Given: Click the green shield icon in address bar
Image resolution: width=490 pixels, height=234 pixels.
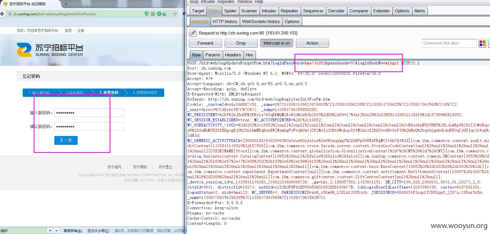Looking at the screenshot, I should pos(147,14).
